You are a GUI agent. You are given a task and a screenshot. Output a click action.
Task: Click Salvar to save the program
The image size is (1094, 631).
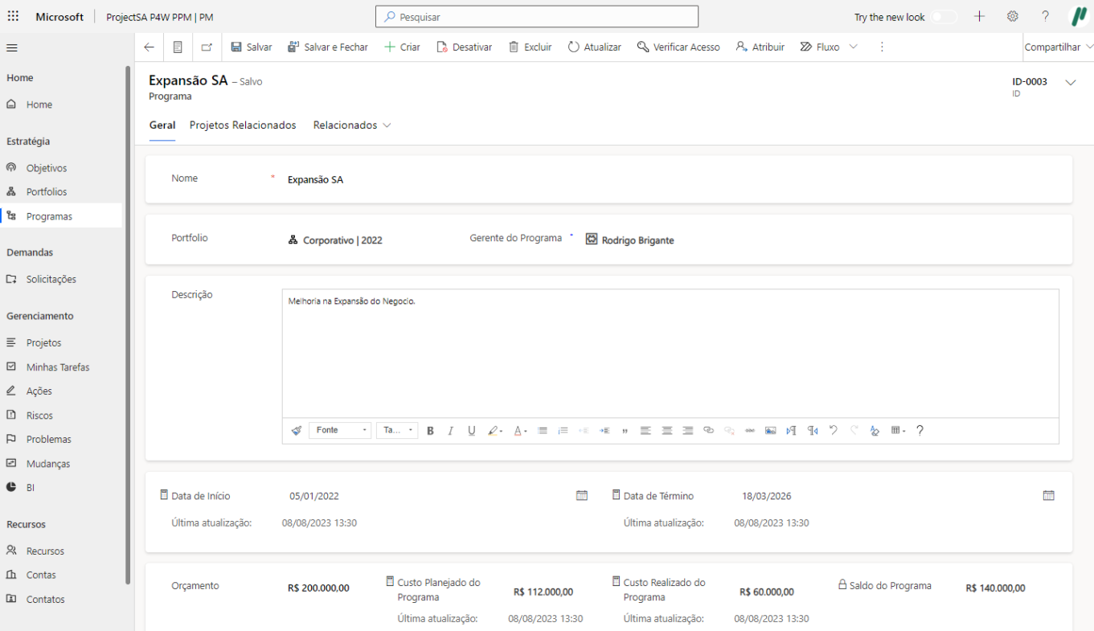252,47
